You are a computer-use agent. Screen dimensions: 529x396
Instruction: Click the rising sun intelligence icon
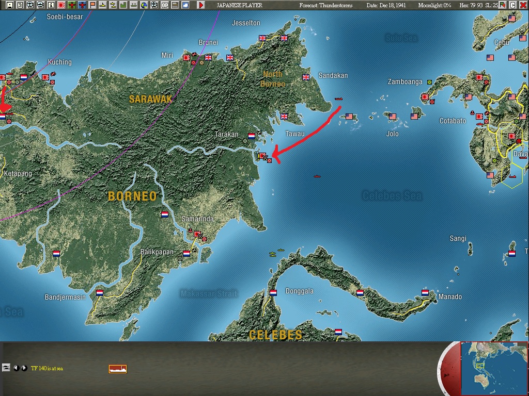click(61, 5)
